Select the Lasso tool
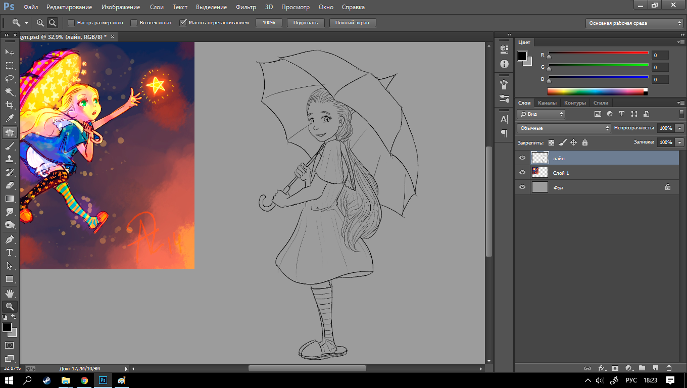 (x=10, y=78)
